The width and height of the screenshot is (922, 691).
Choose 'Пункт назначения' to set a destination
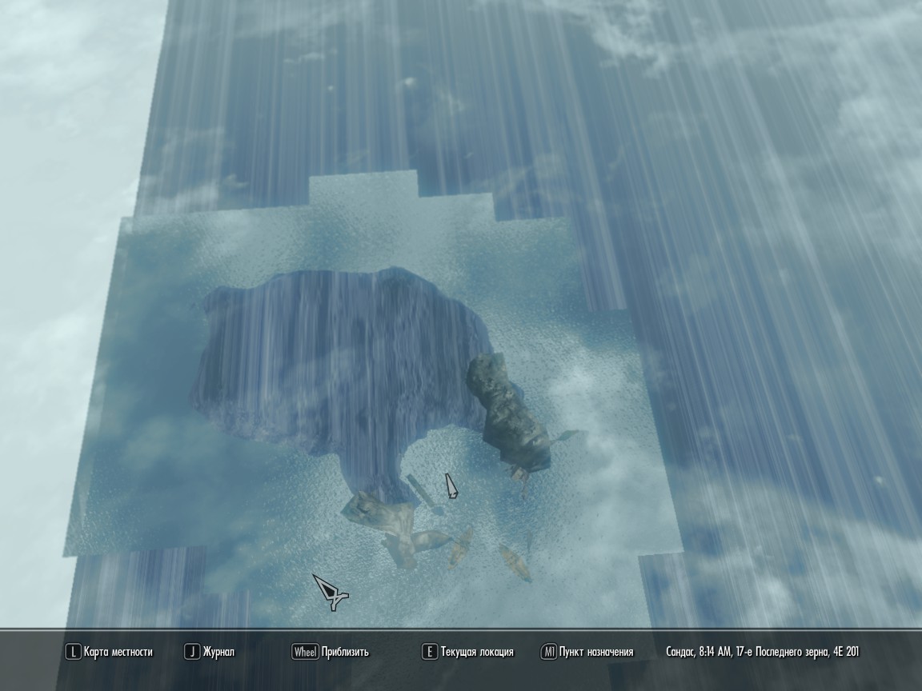(x=596, y=652)
